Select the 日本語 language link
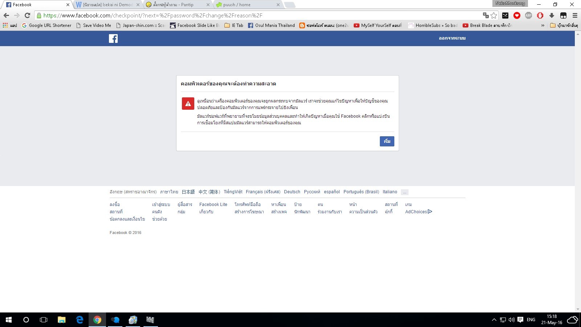This screenshot has width=581, height=327. tap(188, 192)
